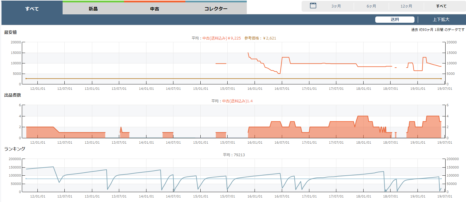466x202 pixels.
Task: Switch to the 新品 tab
Action: pyautogui.click(x=93, y=9)
